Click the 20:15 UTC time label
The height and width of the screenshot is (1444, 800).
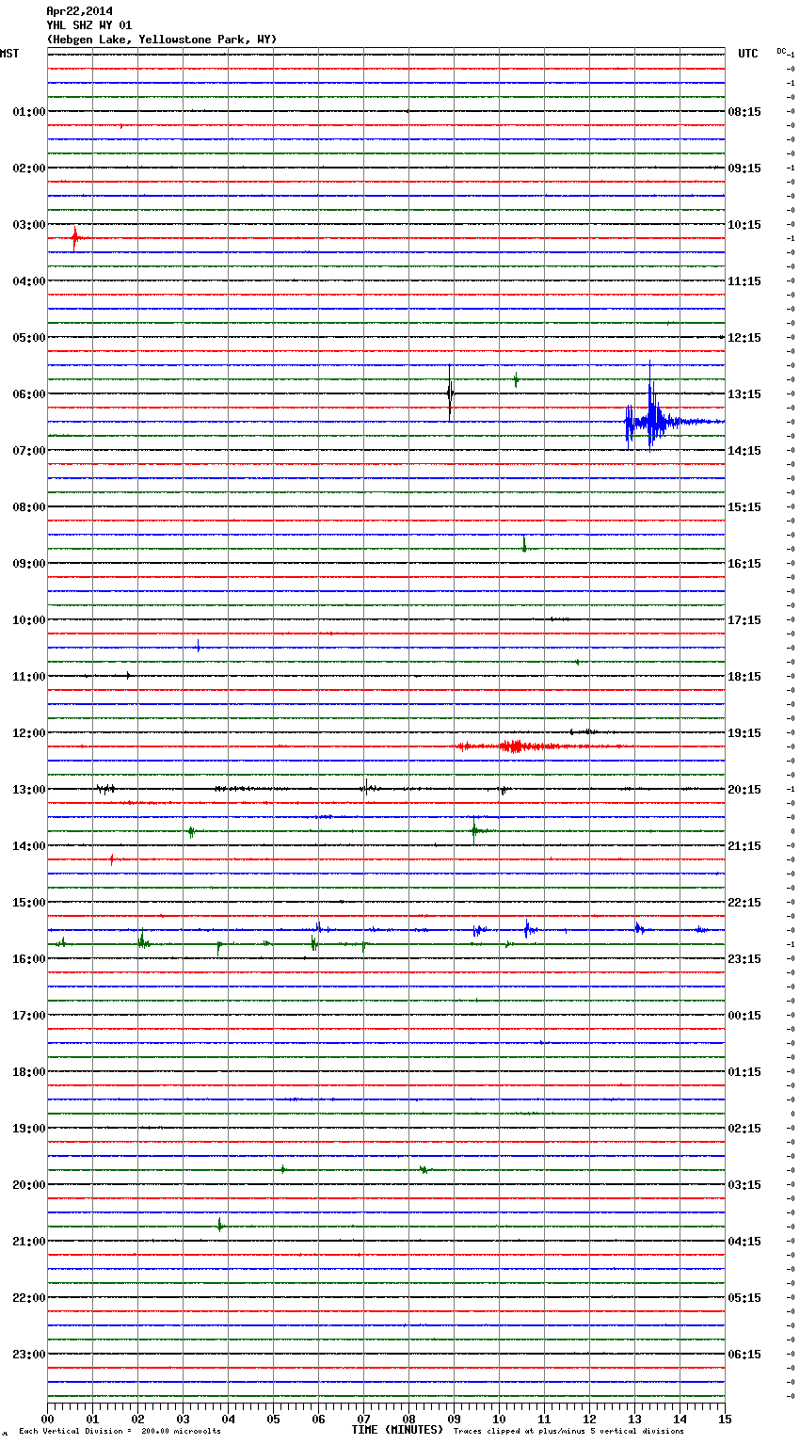click(x=744, y=790)
